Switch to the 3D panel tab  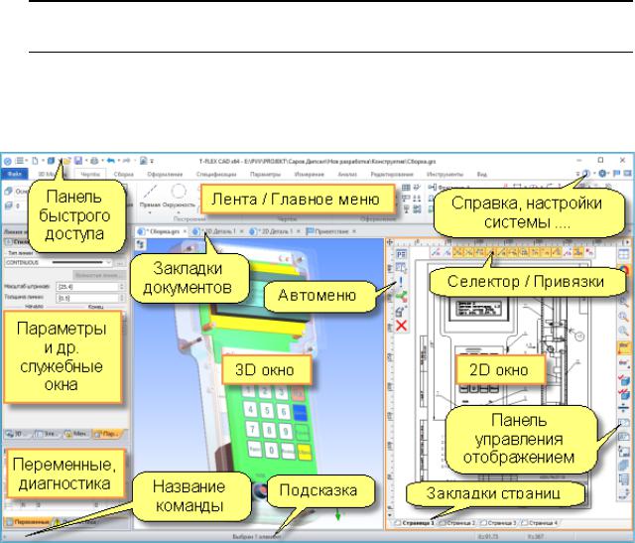tap(17, 434)
